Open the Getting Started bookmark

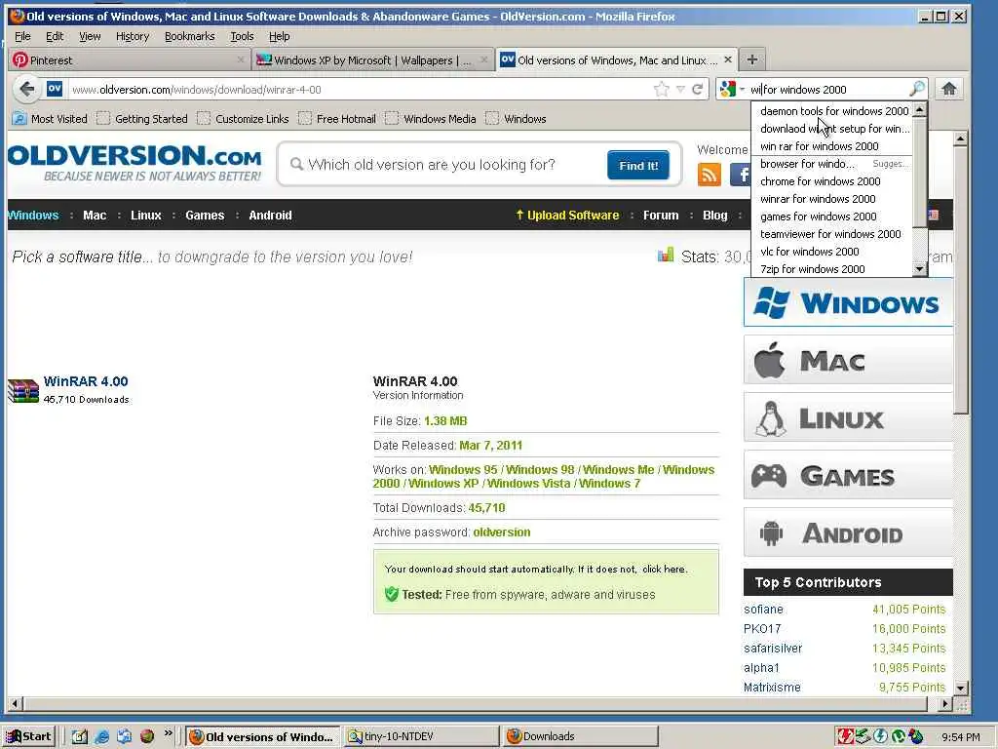click(x=142, y=118)
